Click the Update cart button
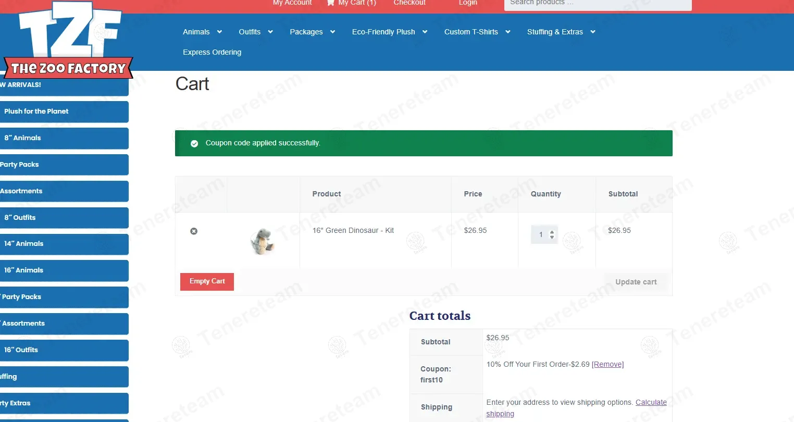 point(636,282)
